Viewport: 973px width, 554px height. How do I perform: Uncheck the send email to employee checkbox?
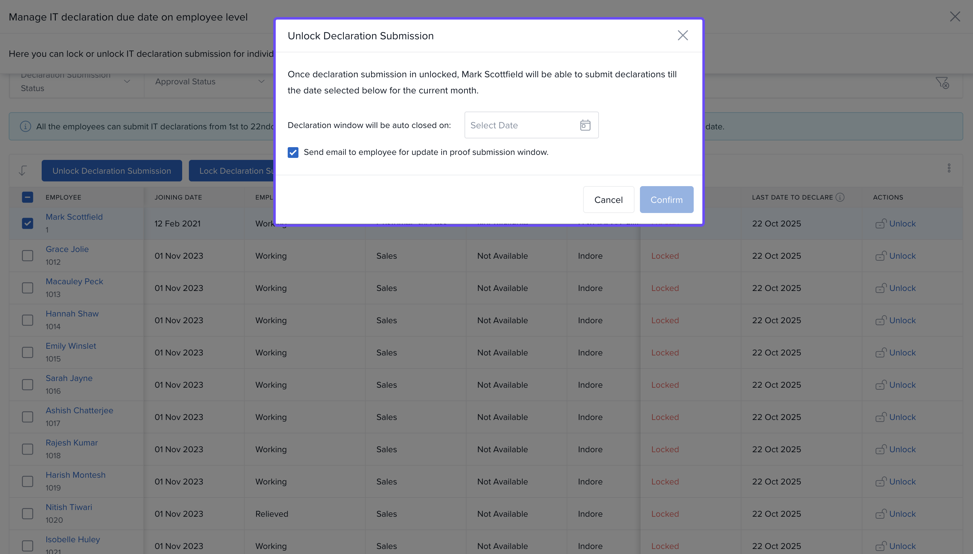click(293, 152)
